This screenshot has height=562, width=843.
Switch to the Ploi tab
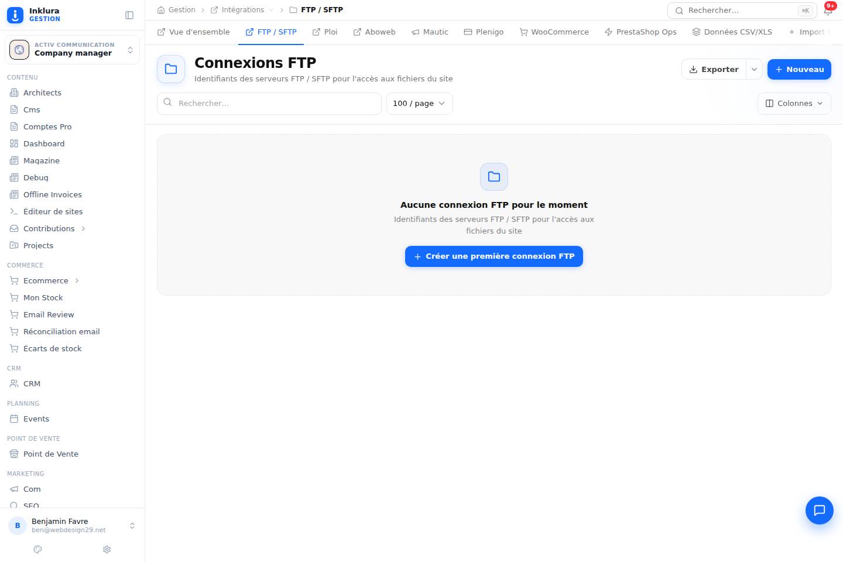(x=325, y=32)
